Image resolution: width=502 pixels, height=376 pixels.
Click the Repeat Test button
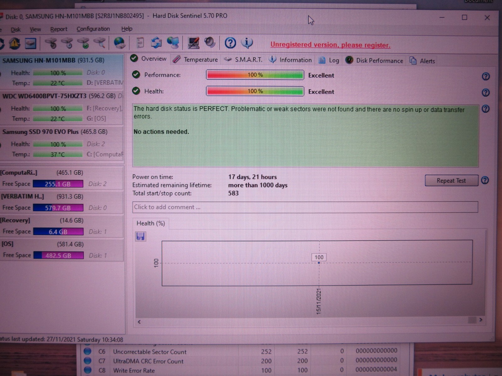pyautogui.click(x=451, y=180)
